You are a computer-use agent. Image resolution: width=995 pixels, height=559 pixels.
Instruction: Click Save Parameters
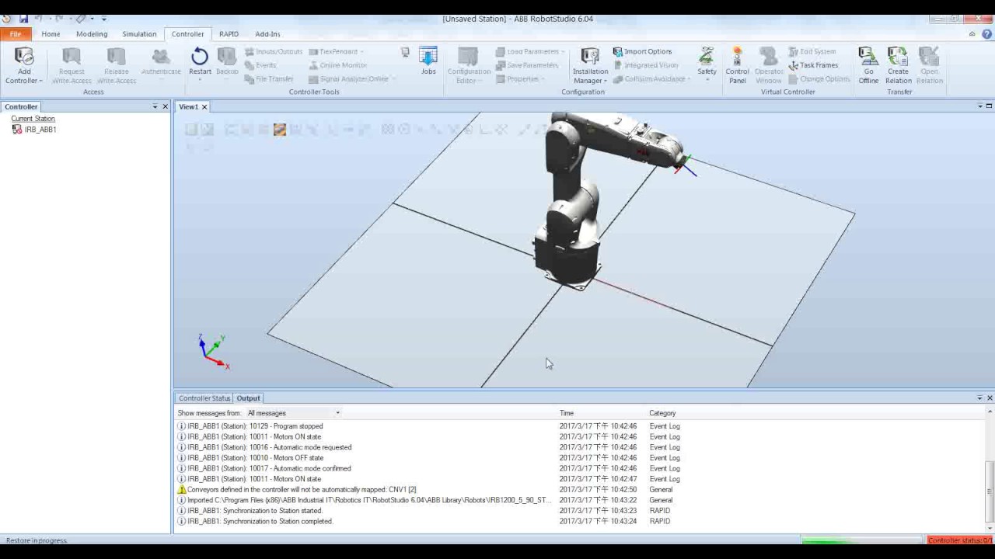point(527,65)
